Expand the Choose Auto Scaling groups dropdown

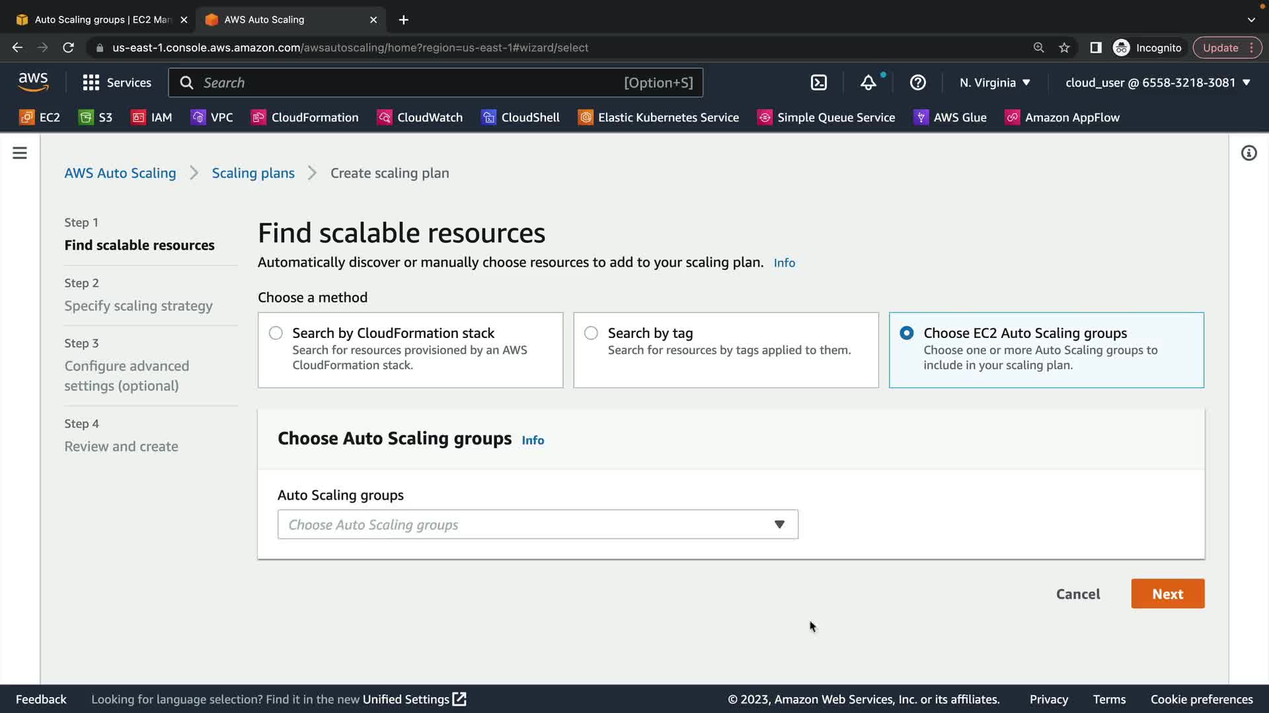click(x=537, y=525)
